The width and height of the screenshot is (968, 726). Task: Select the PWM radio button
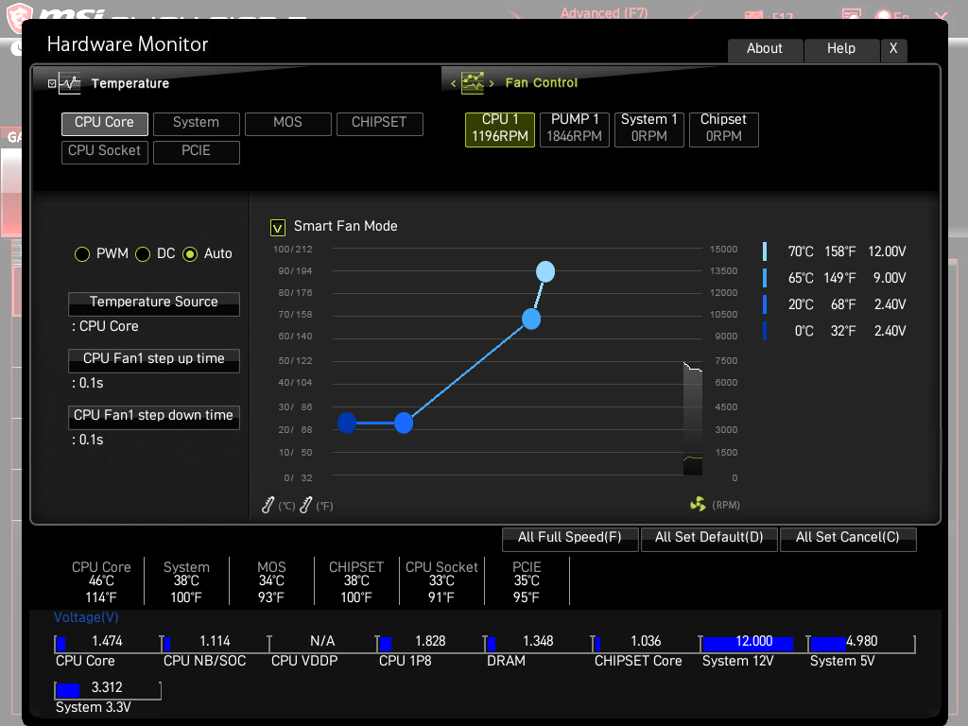[x=82, y=254]
